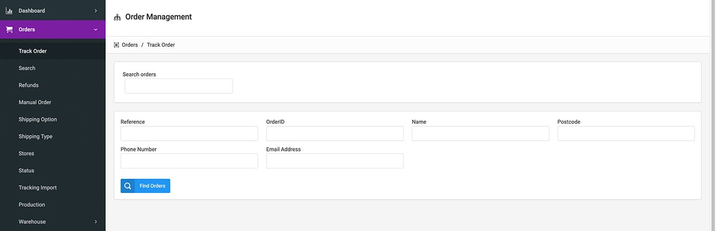Focus the Search orders input field

click(x=178, y=86)
